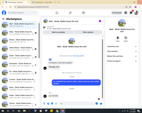Send a thumbs-up like
Image resolution: width=142 pixels, height=113 pixels.
(x=101, y=104)
